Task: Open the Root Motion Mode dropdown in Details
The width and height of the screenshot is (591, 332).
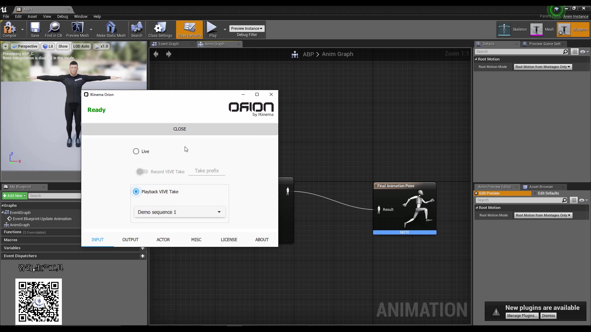Action: click(x=543, y=67)
